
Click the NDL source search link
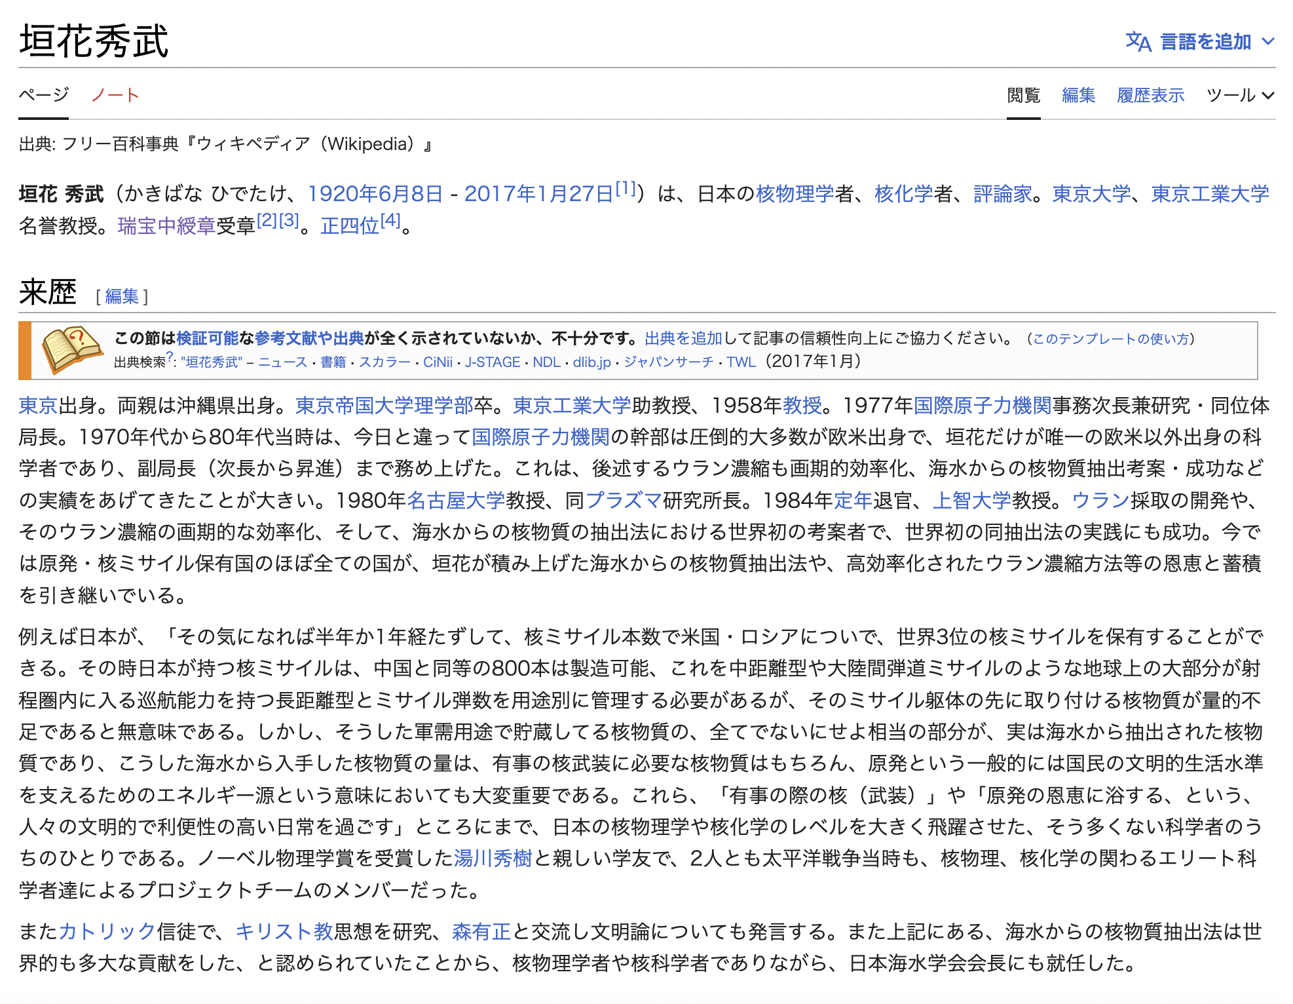coord(546,362)
